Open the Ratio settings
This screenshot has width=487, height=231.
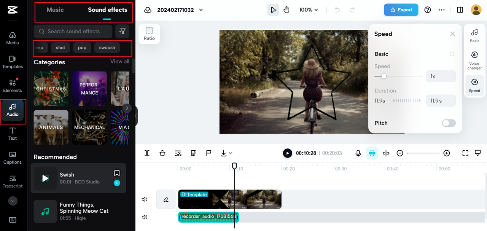[x=149, y=34]
